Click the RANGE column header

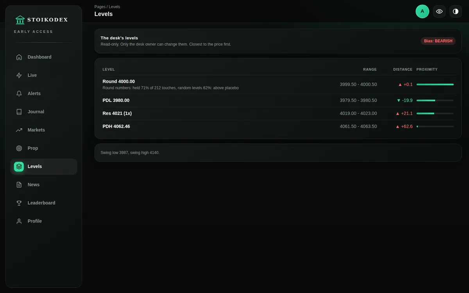370,70
